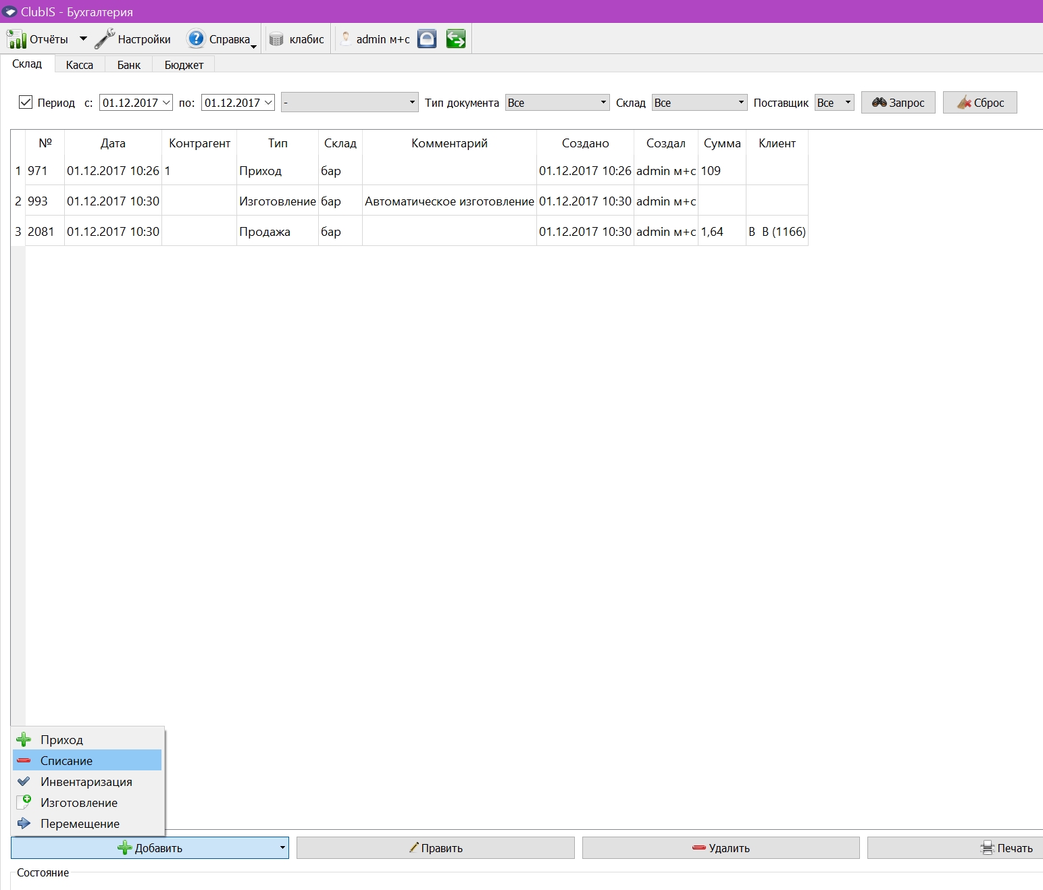Expand the Склад filter dropdown
The image size is (1043, 890).
pos(699,102)
